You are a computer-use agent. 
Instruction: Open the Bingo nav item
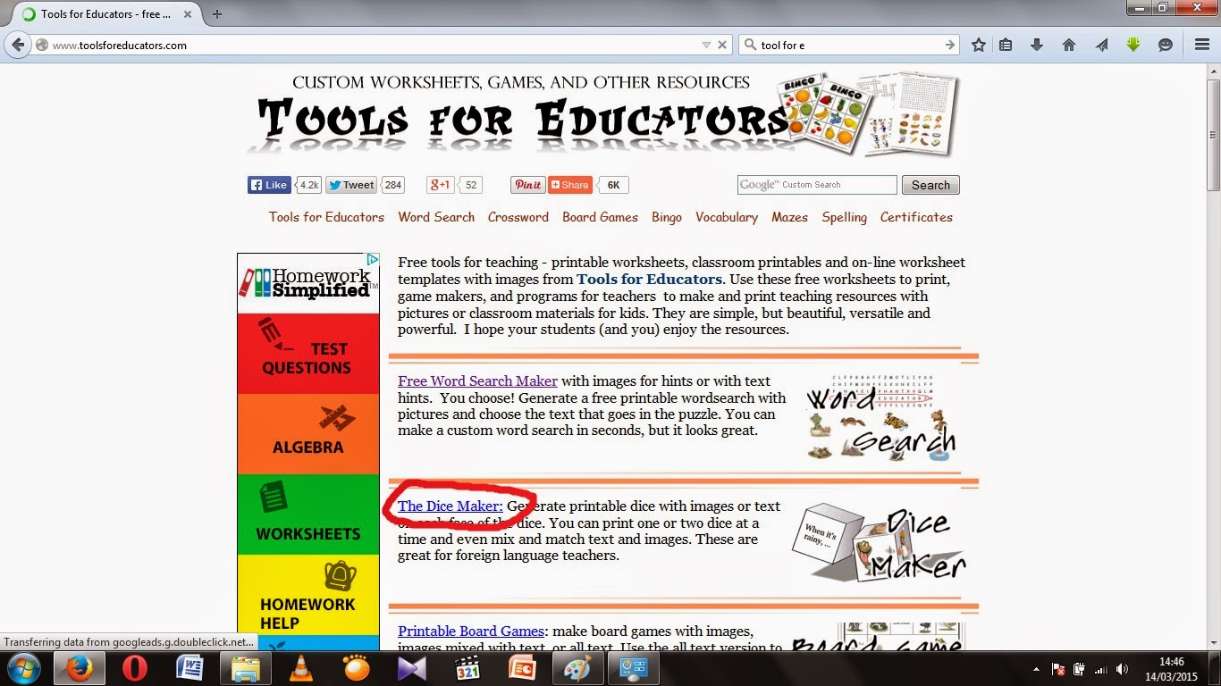(x=667, y=217)
